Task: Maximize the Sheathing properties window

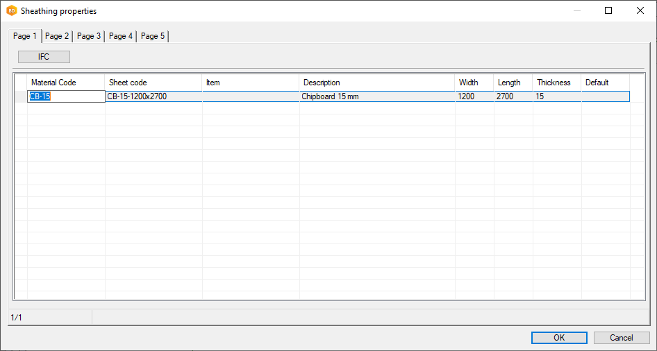Action: click(x=608, y=10)
